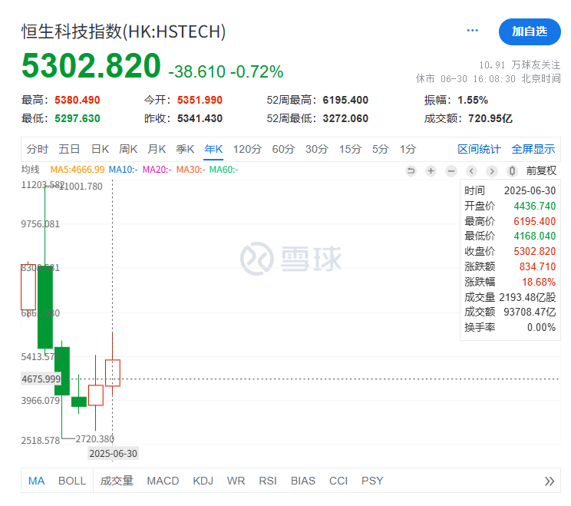The image size is (571, 506).
Task: Click the MA30 moving average label
Action: pos(190,170)
